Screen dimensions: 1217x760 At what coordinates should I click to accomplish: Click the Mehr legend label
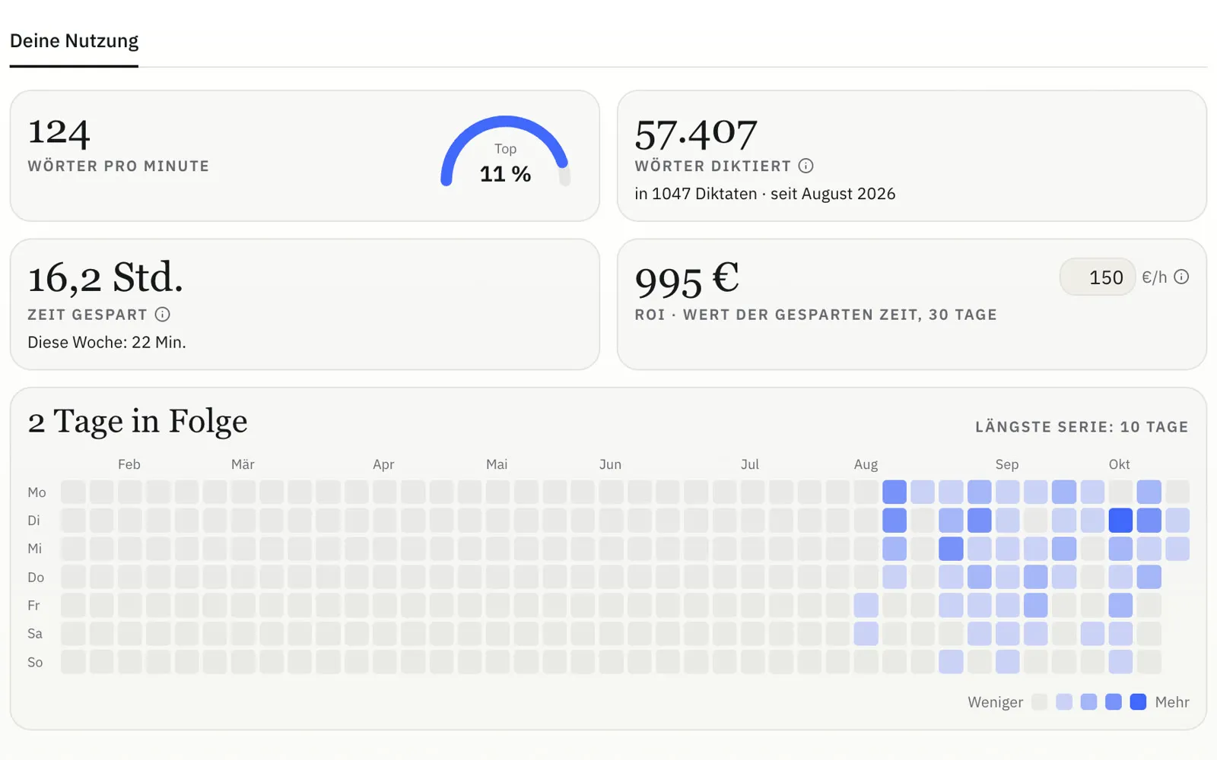(1172, 702)
